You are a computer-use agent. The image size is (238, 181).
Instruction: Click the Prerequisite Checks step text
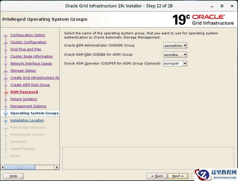27,134
